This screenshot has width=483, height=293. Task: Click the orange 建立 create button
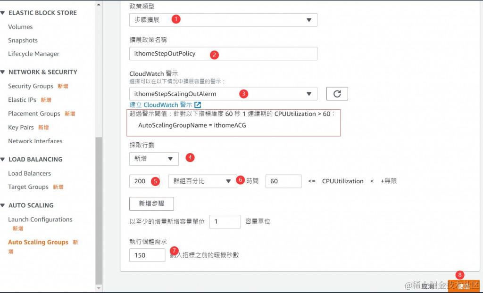tap(464, 286)
